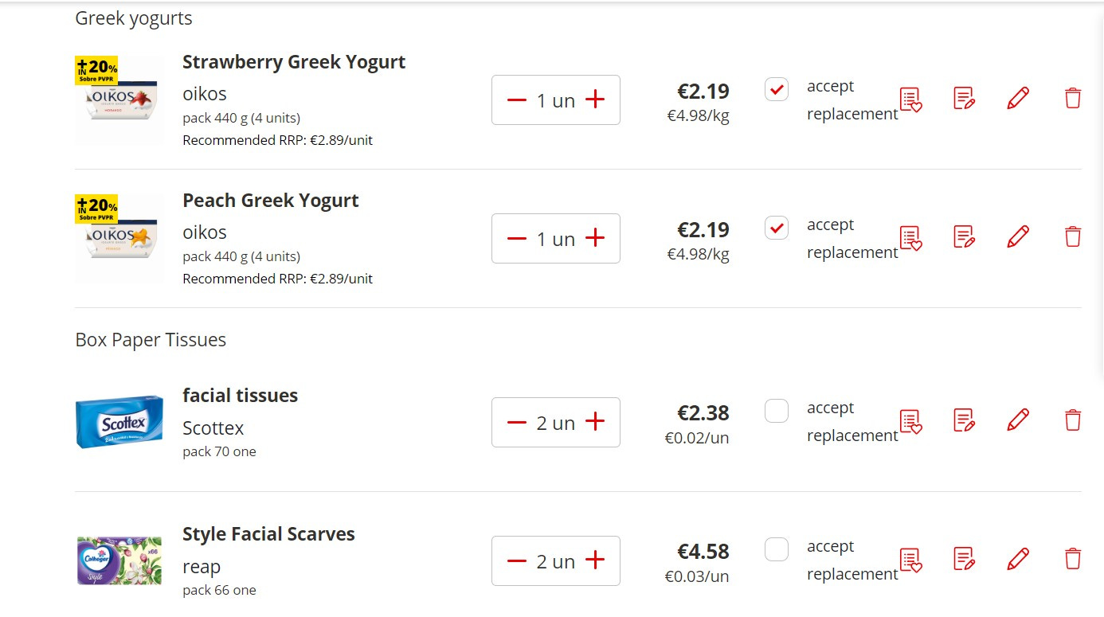Viewport: 1104px width, 617px height.
Task: Uncheck accept replacement for Strawberry Greek Yogurt
Action: [776, 89]
